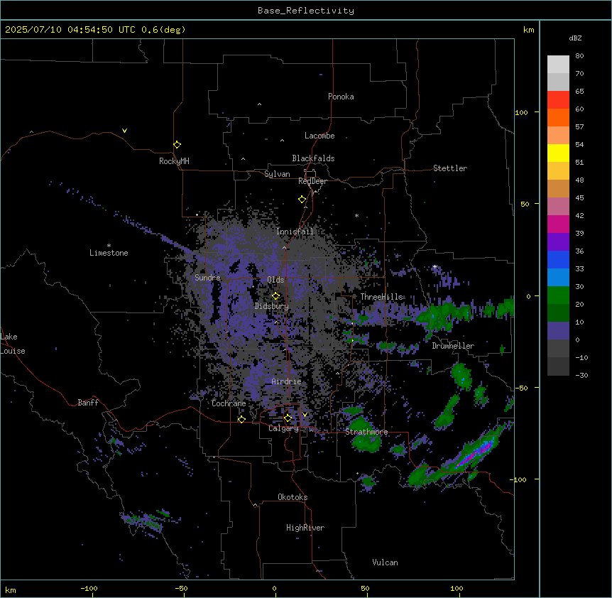The height and width of the screenshot is (598, 612).
Task: Click the Strathmore label
Action: point(366,432)
